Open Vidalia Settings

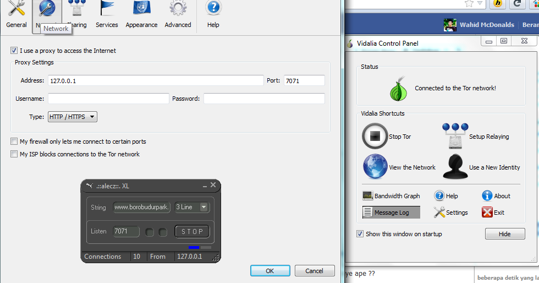coord(450,213)
